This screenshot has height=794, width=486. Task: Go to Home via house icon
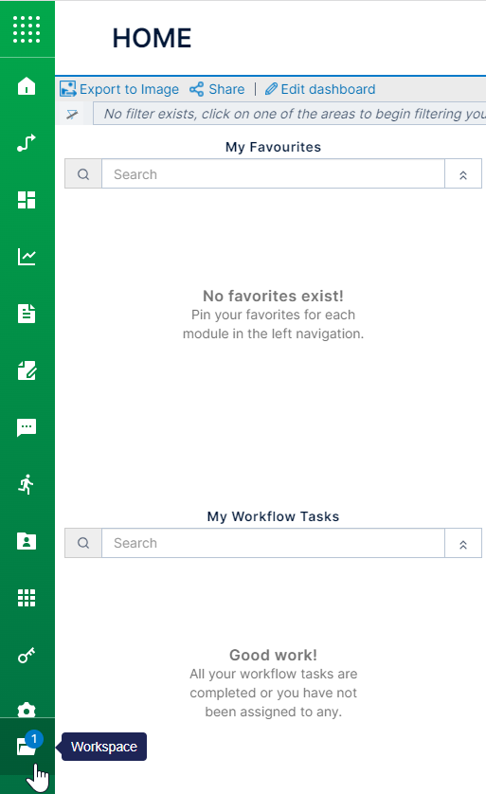coord(27,86)
